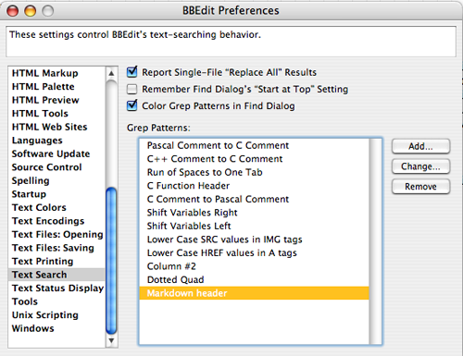Choose Run of Spaces to One Tab pattern
Image resolution: width=463 pixels, height=356 pixels.
254,172
